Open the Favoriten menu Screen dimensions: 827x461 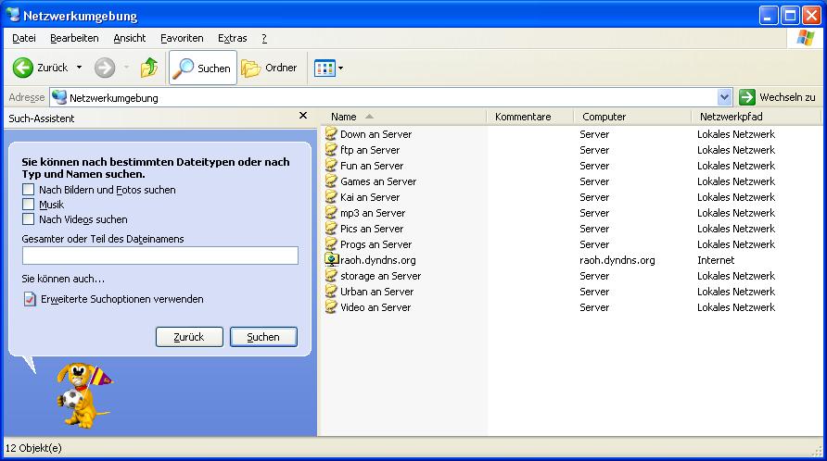pyautogui.click(x=181, y=38)
